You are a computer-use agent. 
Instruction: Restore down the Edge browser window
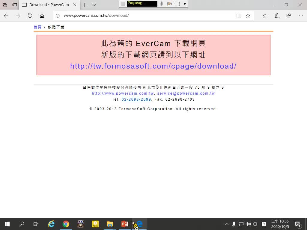(286, 5)
